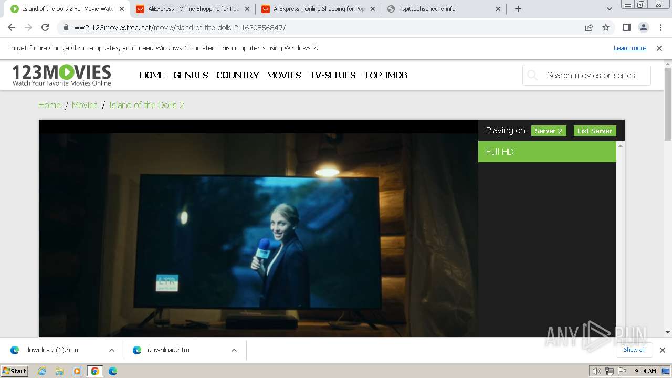The height and width of the screenshot is (378, 672).
Task: Open the Chrome side panel
Action: 626,27
